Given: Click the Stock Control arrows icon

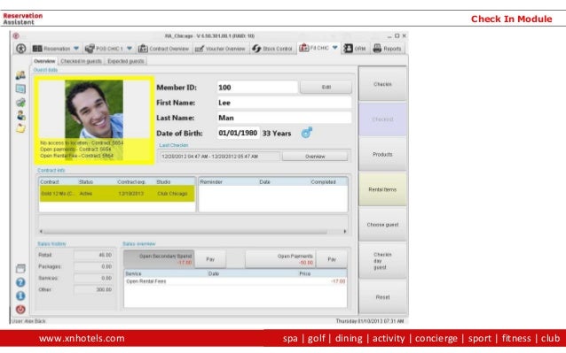Looking at the screenshot, I should [x=256, y=49].
